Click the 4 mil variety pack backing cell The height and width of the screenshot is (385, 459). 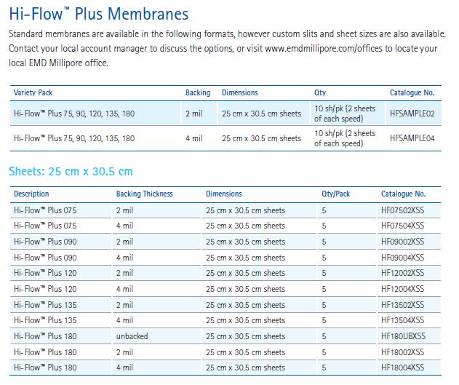194,138
